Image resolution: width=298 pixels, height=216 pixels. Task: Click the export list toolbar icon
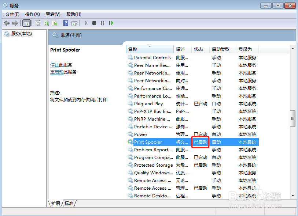pos(55,23)
